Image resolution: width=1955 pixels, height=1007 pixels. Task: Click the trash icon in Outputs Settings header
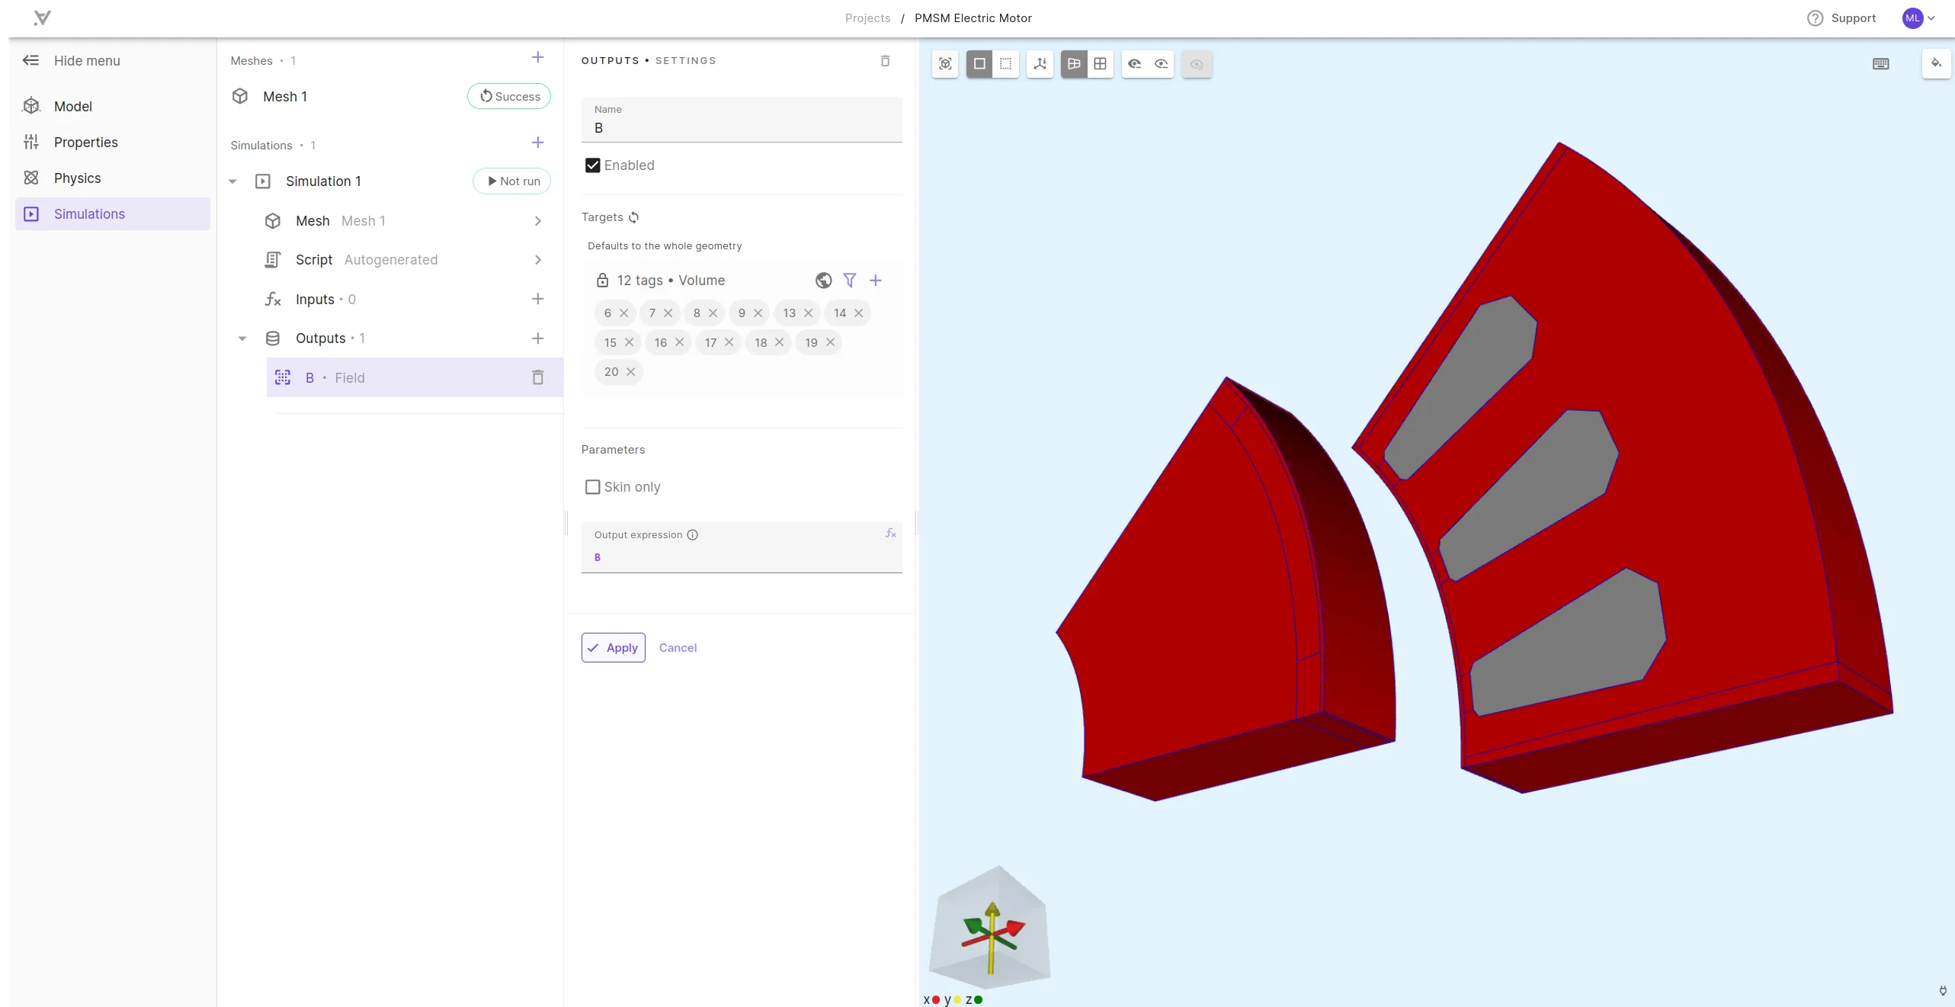click(885, 61)
